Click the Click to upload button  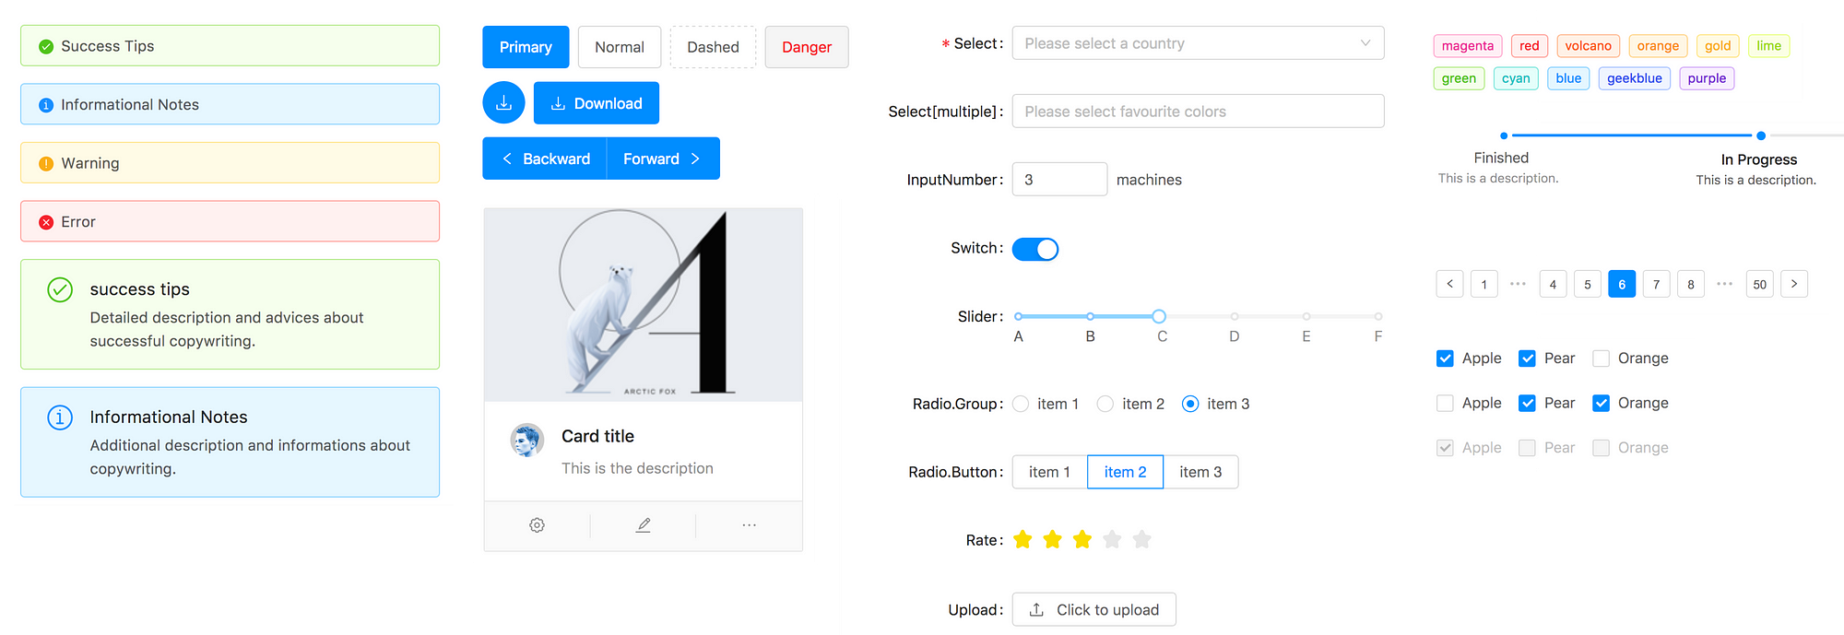[1093, 609]
